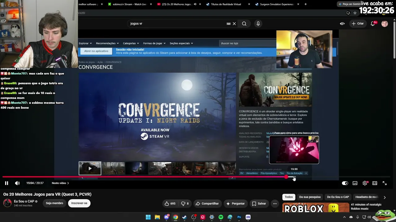This screenshot has width=396, height=222.
Task: Mute the YouTube tab via its speaker icon
Action: [195, 4]
